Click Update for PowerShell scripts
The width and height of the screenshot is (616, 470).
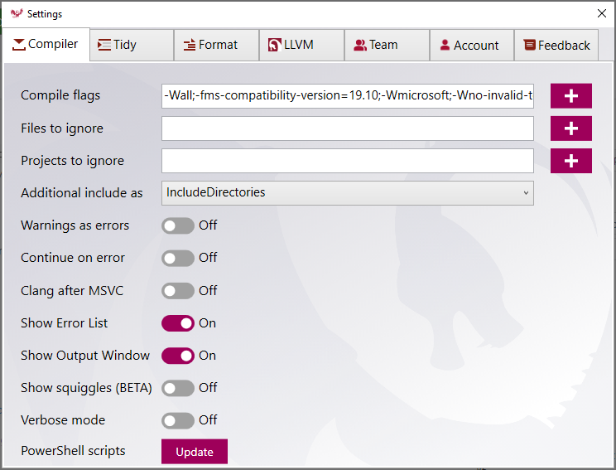[x=195, y=452]
